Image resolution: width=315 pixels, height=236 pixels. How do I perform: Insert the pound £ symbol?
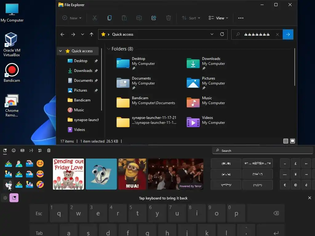click(x=296, y=163)
